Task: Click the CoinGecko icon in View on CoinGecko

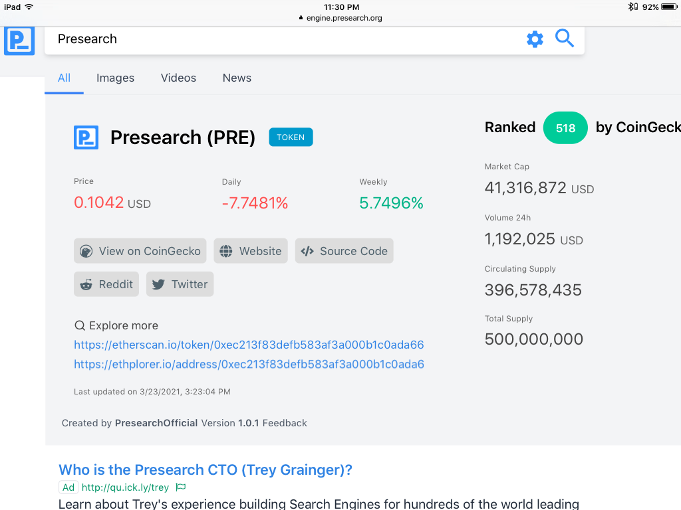Action: (86, 251)
